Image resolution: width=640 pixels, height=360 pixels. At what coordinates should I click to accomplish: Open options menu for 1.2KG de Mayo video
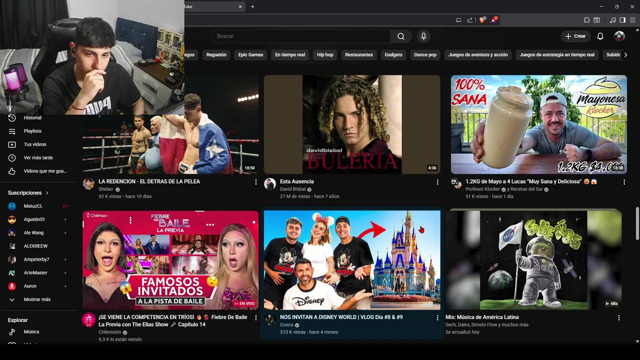coord(624,182)
